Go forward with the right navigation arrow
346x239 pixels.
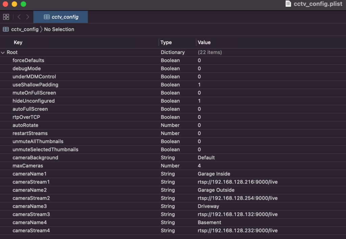click(28, 17)
